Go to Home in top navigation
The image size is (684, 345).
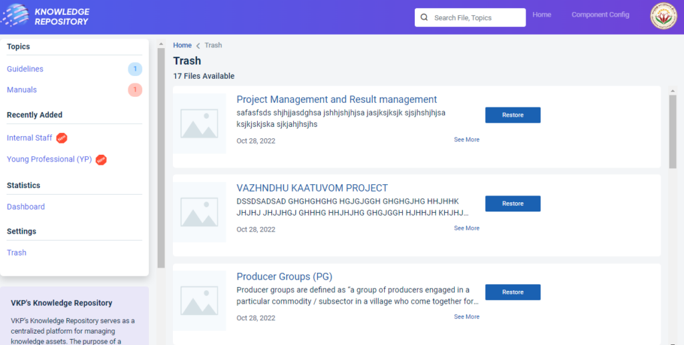click(542, 15)
